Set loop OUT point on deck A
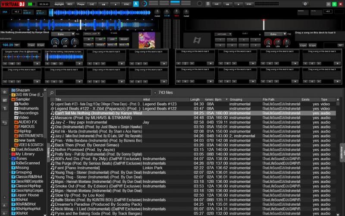 tap(100, 39)
